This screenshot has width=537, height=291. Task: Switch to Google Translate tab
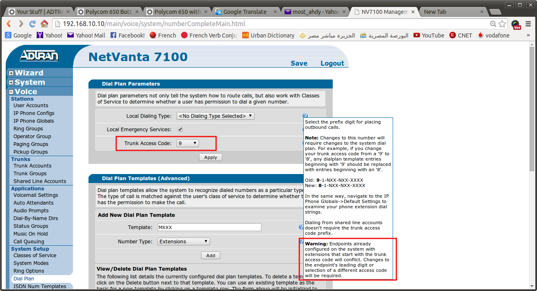(x=245, y=11)
